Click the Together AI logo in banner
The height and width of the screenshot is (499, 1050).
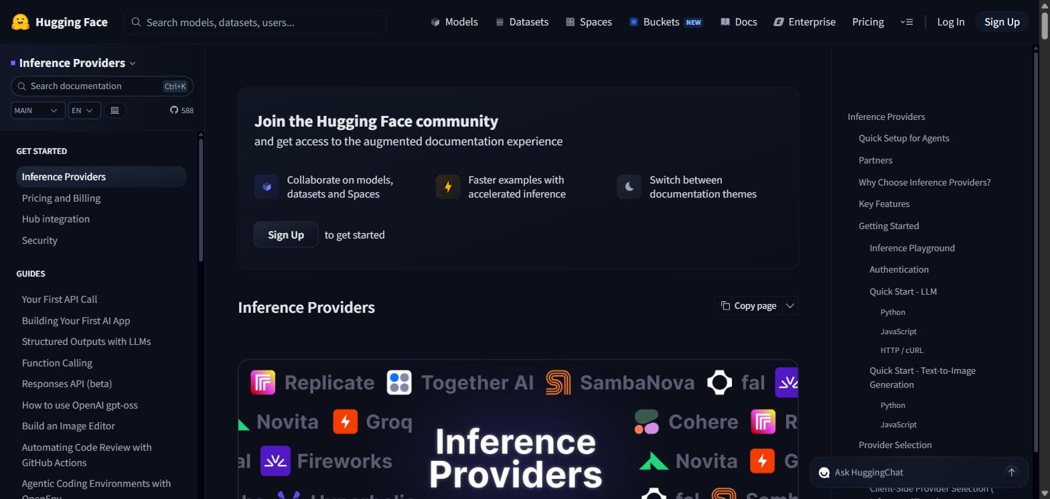click(399, 382)
